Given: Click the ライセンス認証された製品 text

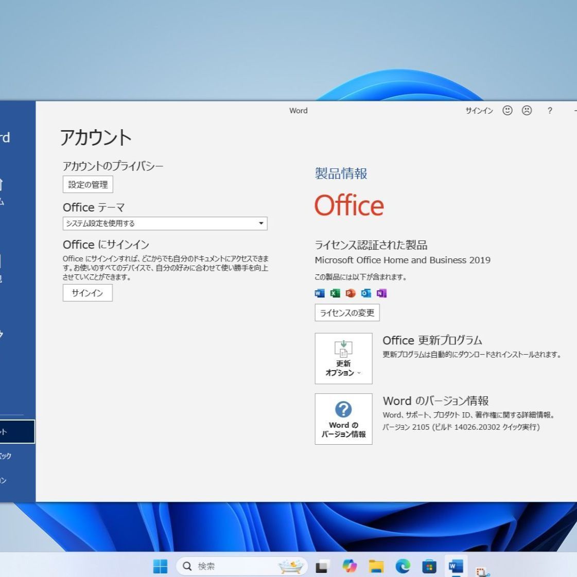Looking at the screenshot, I should click(x=371, y=245).
